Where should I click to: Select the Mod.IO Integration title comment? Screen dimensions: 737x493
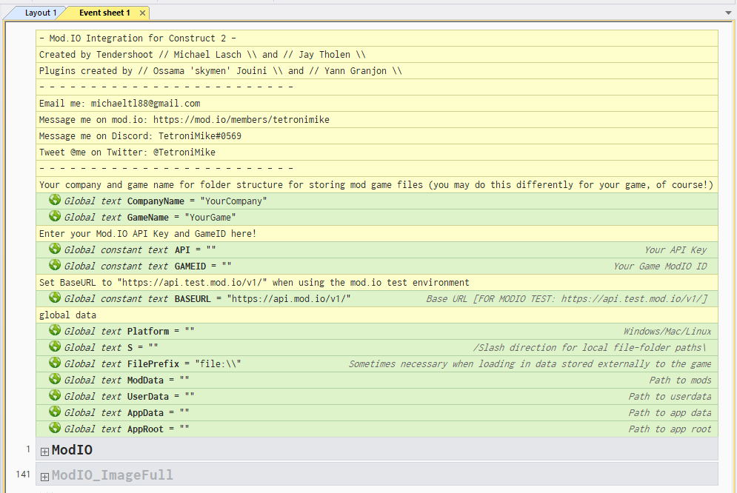[377, 38]
